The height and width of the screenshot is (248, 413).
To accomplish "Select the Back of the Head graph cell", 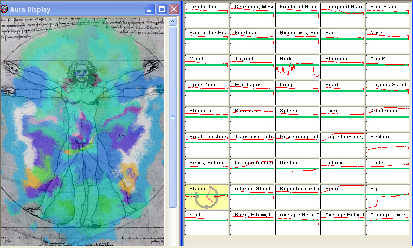I will 207,41.
